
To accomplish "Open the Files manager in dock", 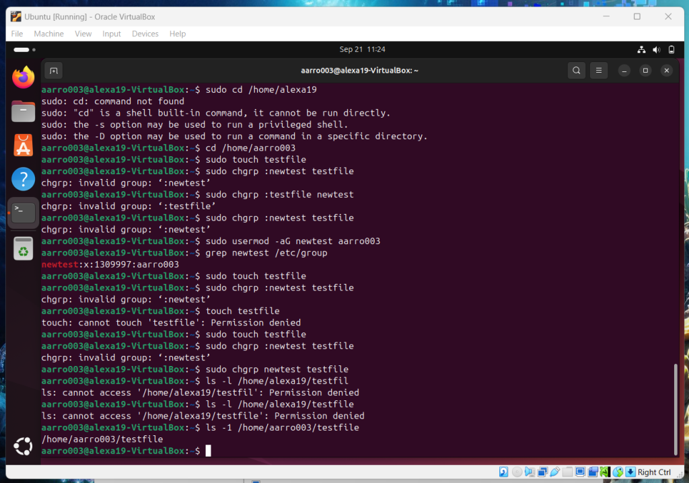I will pyautogui.click(x=24, y=112).
